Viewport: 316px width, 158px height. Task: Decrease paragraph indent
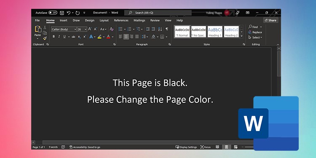pyautogui.click(x=148, y=29)
